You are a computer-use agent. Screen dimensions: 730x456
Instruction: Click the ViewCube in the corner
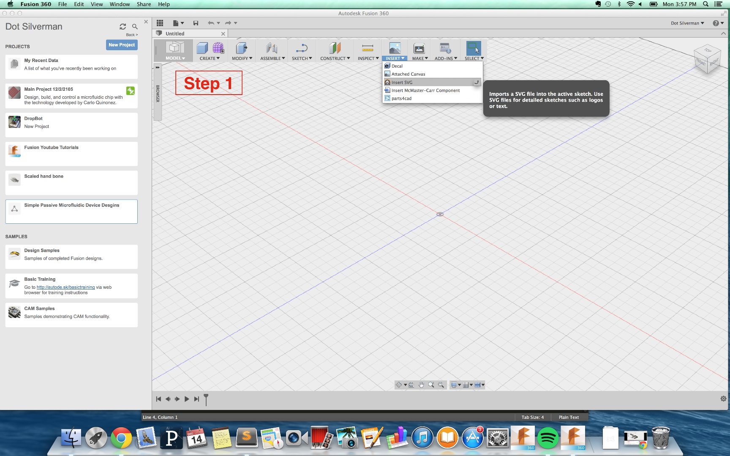click(707, 59)
